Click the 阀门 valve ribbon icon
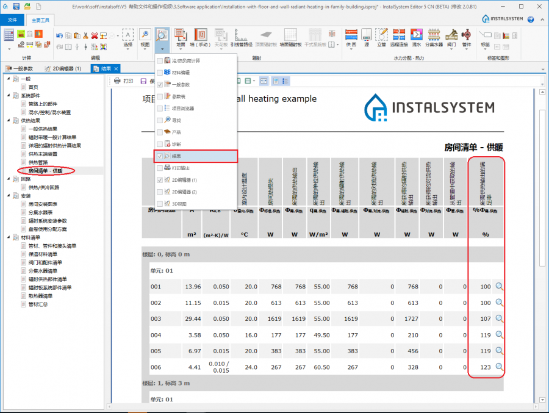This screenshot has height=413, width=549. pyautogui.click(x=451, y=35)
